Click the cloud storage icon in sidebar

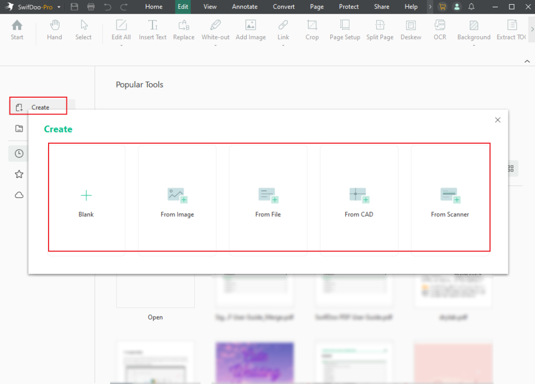pyautogui.click(x=19, y=195)
